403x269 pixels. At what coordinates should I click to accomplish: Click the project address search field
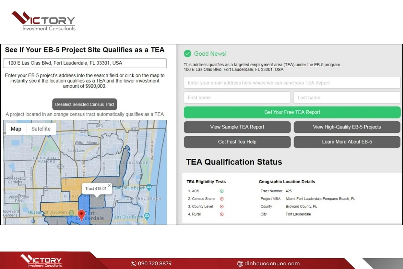point(85,63)
